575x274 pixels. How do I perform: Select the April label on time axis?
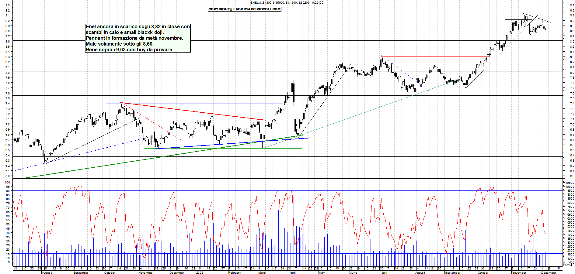tap(292, 272)
